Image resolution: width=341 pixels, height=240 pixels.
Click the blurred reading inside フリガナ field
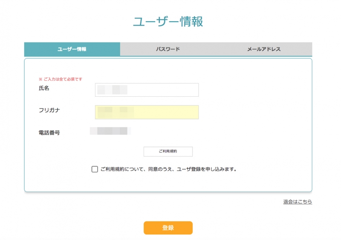pos(115,112)
